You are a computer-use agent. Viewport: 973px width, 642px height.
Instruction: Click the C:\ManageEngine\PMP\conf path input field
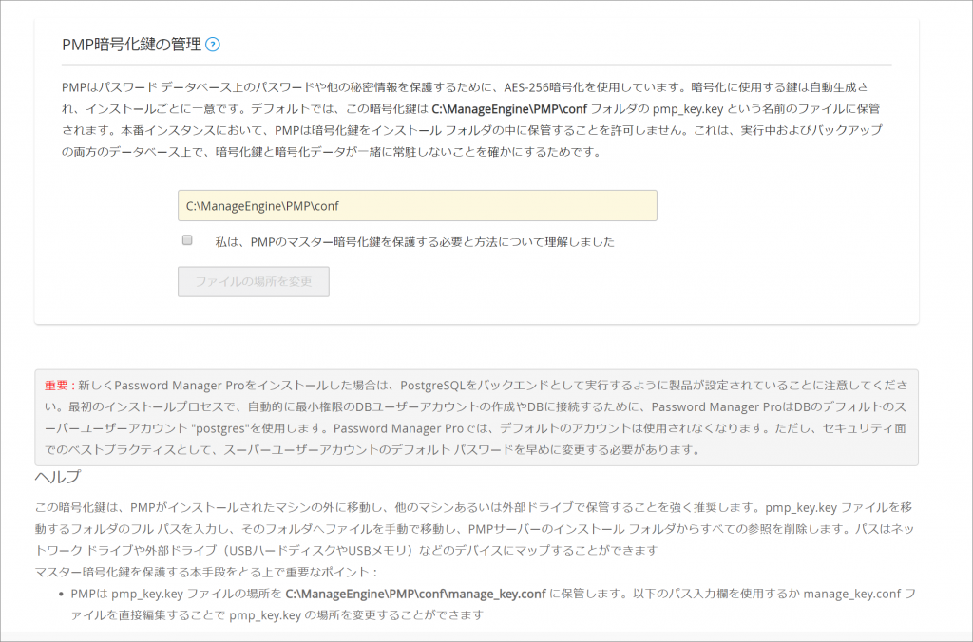point(417,206)
